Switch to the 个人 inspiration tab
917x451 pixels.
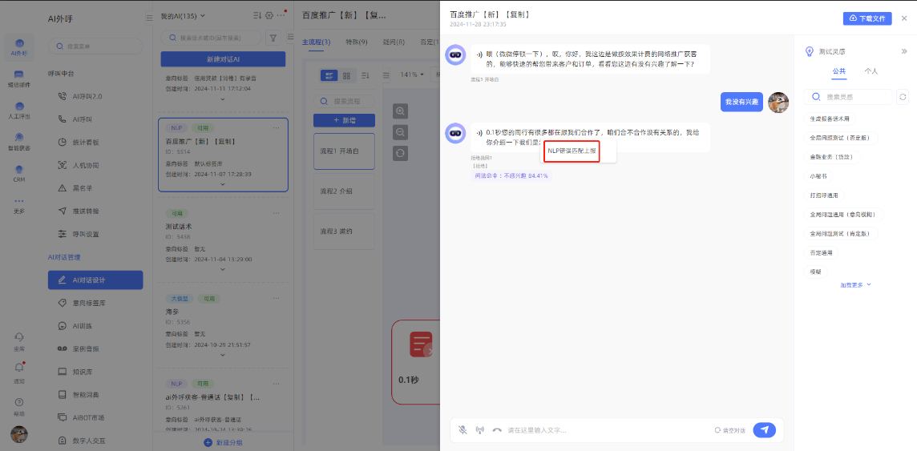click(871, 71)
